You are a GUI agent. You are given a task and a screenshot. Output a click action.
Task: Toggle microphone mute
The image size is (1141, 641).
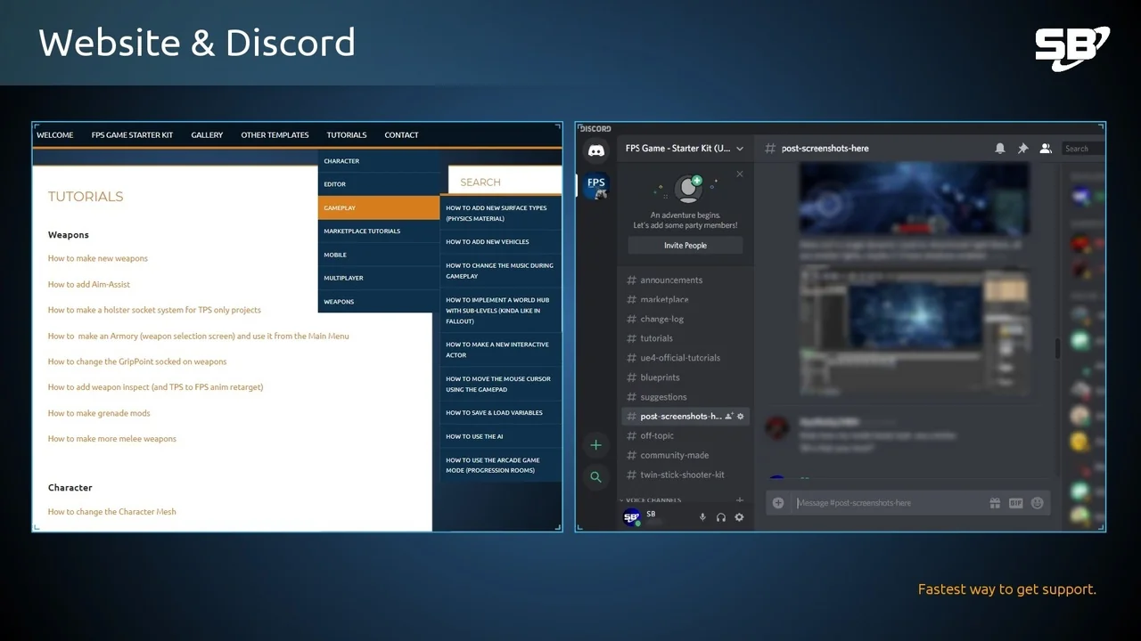click(702, 517)
